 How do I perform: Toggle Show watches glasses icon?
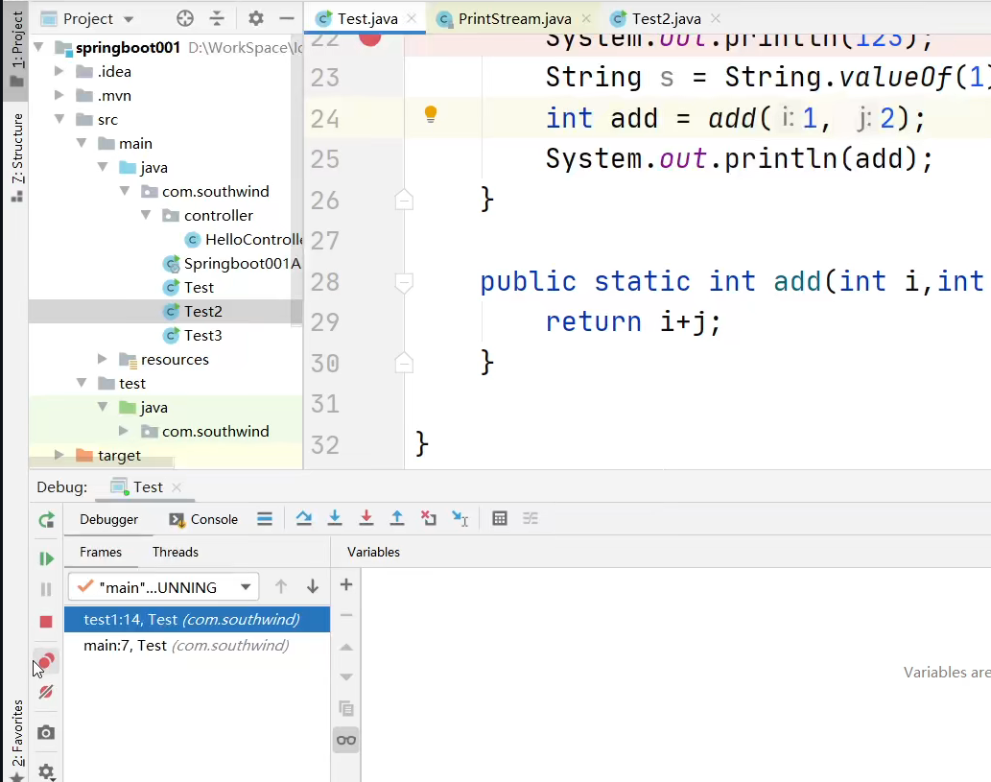346,741
